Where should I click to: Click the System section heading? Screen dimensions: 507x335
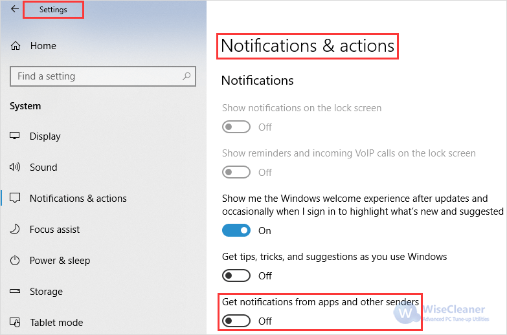[x=25, y=106]
